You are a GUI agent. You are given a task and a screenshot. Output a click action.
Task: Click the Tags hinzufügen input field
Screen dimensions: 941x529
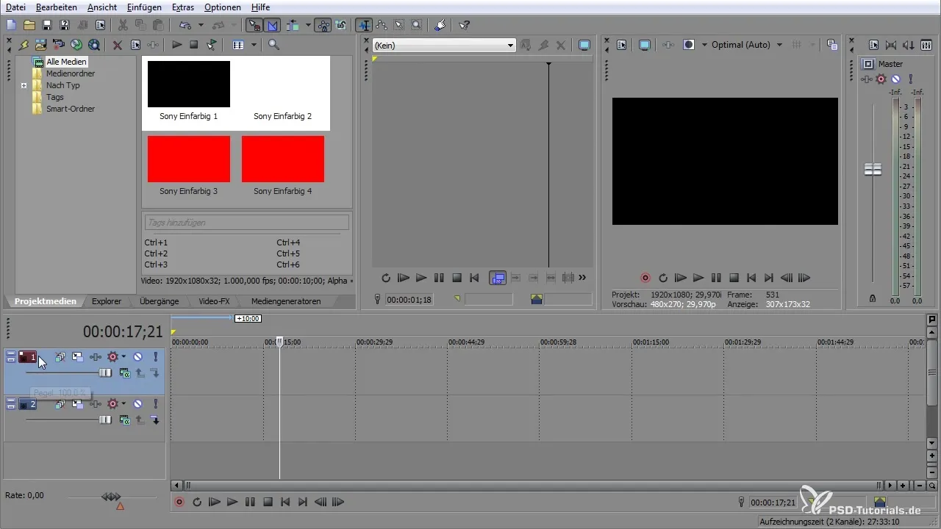pyautogui.click(x=246, y=222)
